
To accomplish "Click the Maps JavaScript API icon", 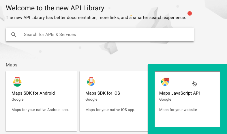I will click(165, 82).
